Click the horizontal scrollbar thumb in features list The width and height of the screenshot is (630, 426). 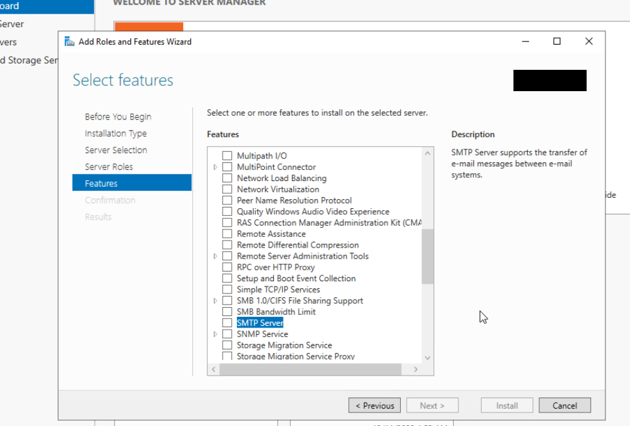pos(310,369)
